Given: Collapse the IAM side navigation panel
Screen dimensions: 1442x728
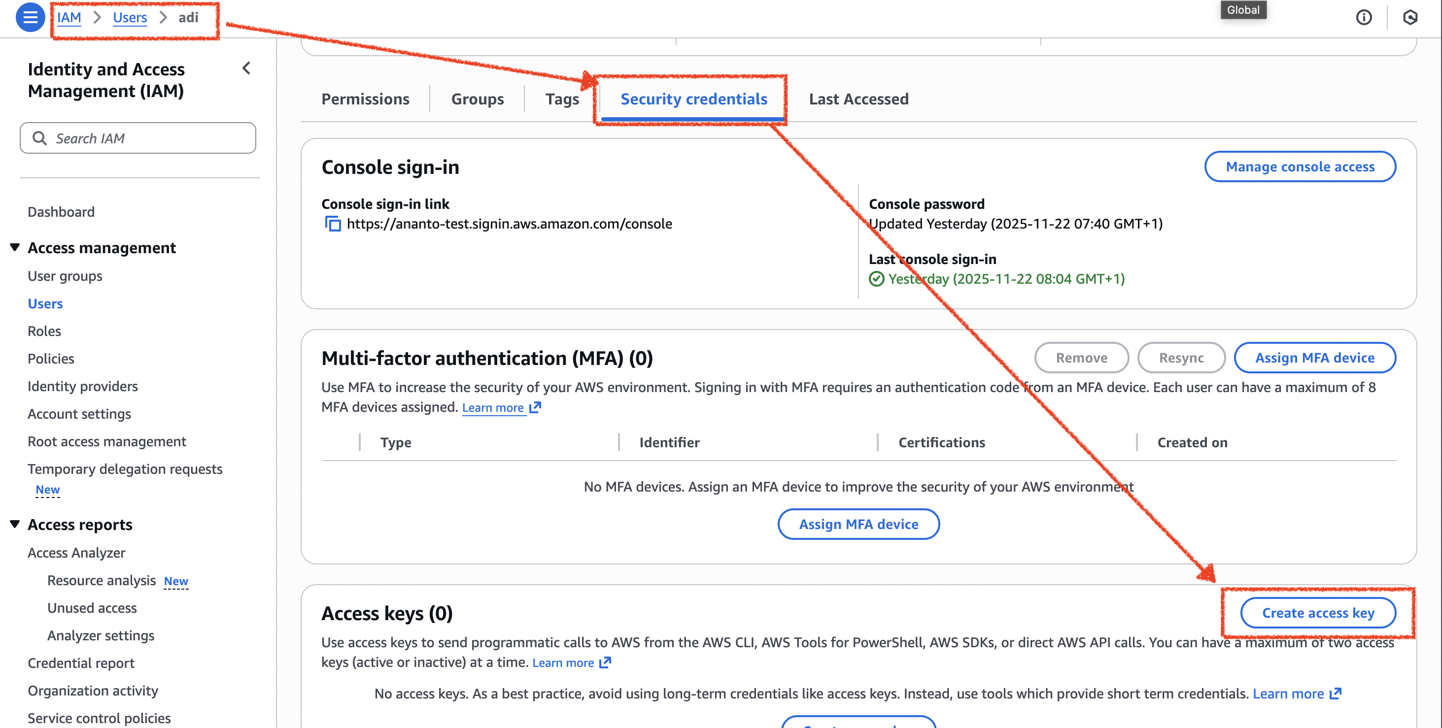Looking at the screenshot, I should click(246, 68).
